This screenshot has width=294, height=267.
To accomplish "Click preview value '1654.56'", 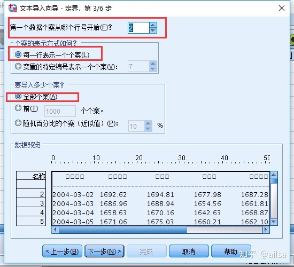I will (207, 204).
